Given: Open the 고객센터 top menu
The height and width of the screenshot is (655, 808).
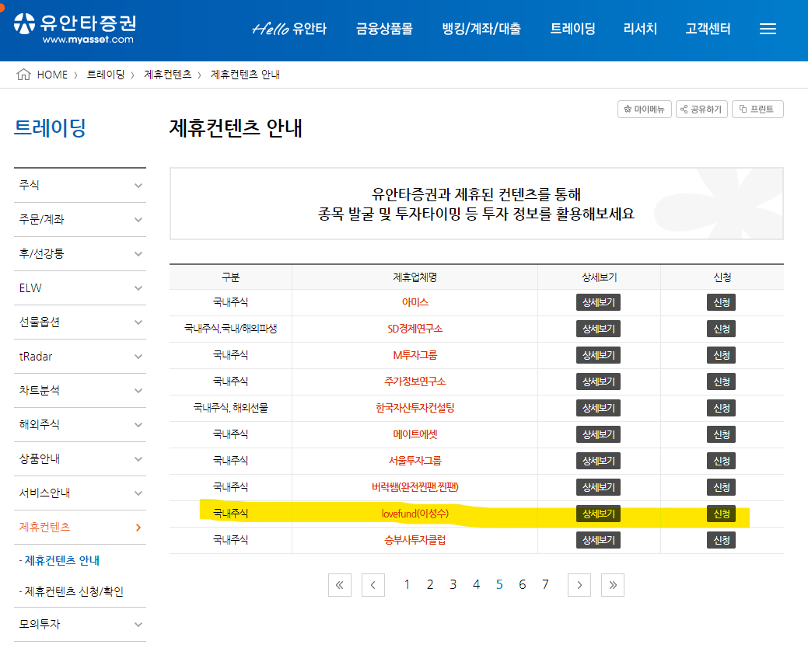Looking at the screenshot, I should pos(708,29).
